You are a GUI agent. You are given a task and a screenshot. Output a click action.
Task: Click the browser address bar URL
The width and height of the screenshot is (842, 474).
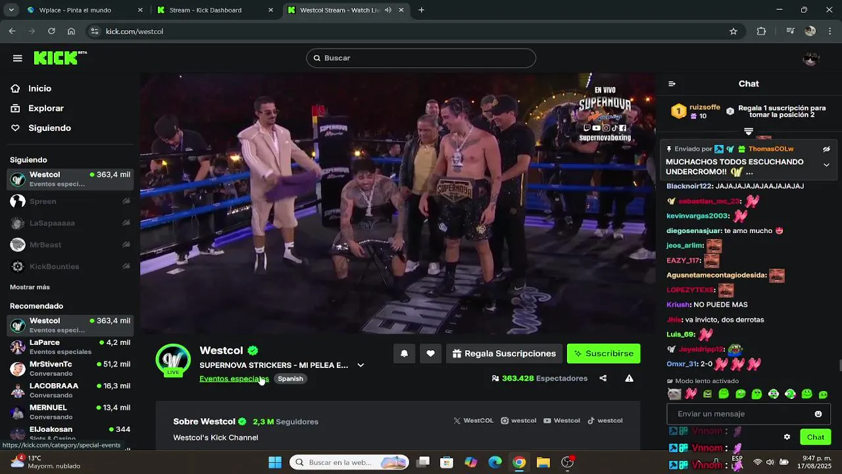coord(134,31)
